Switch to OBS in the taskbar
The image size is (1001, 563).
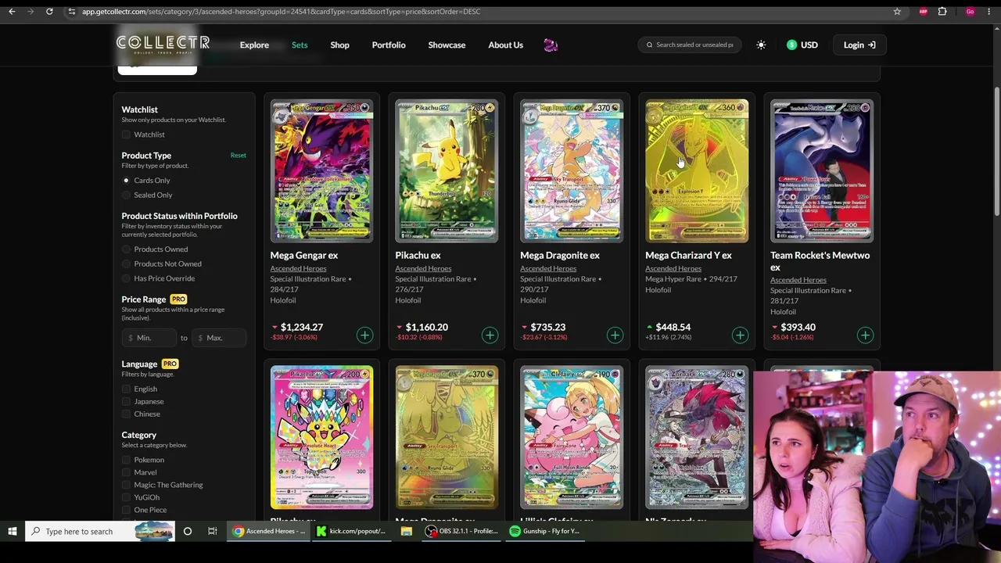point(461,532)
